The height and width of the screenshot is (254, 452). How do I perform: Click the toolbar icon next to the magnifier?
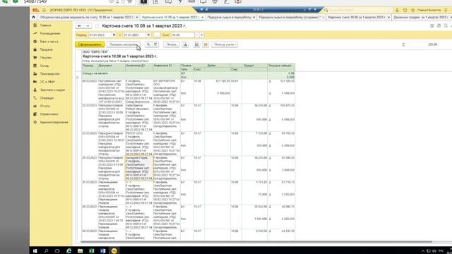155,44
